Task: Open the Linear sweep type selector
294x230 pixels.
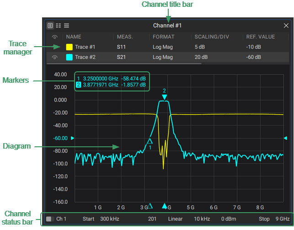Action: [175, 219]
